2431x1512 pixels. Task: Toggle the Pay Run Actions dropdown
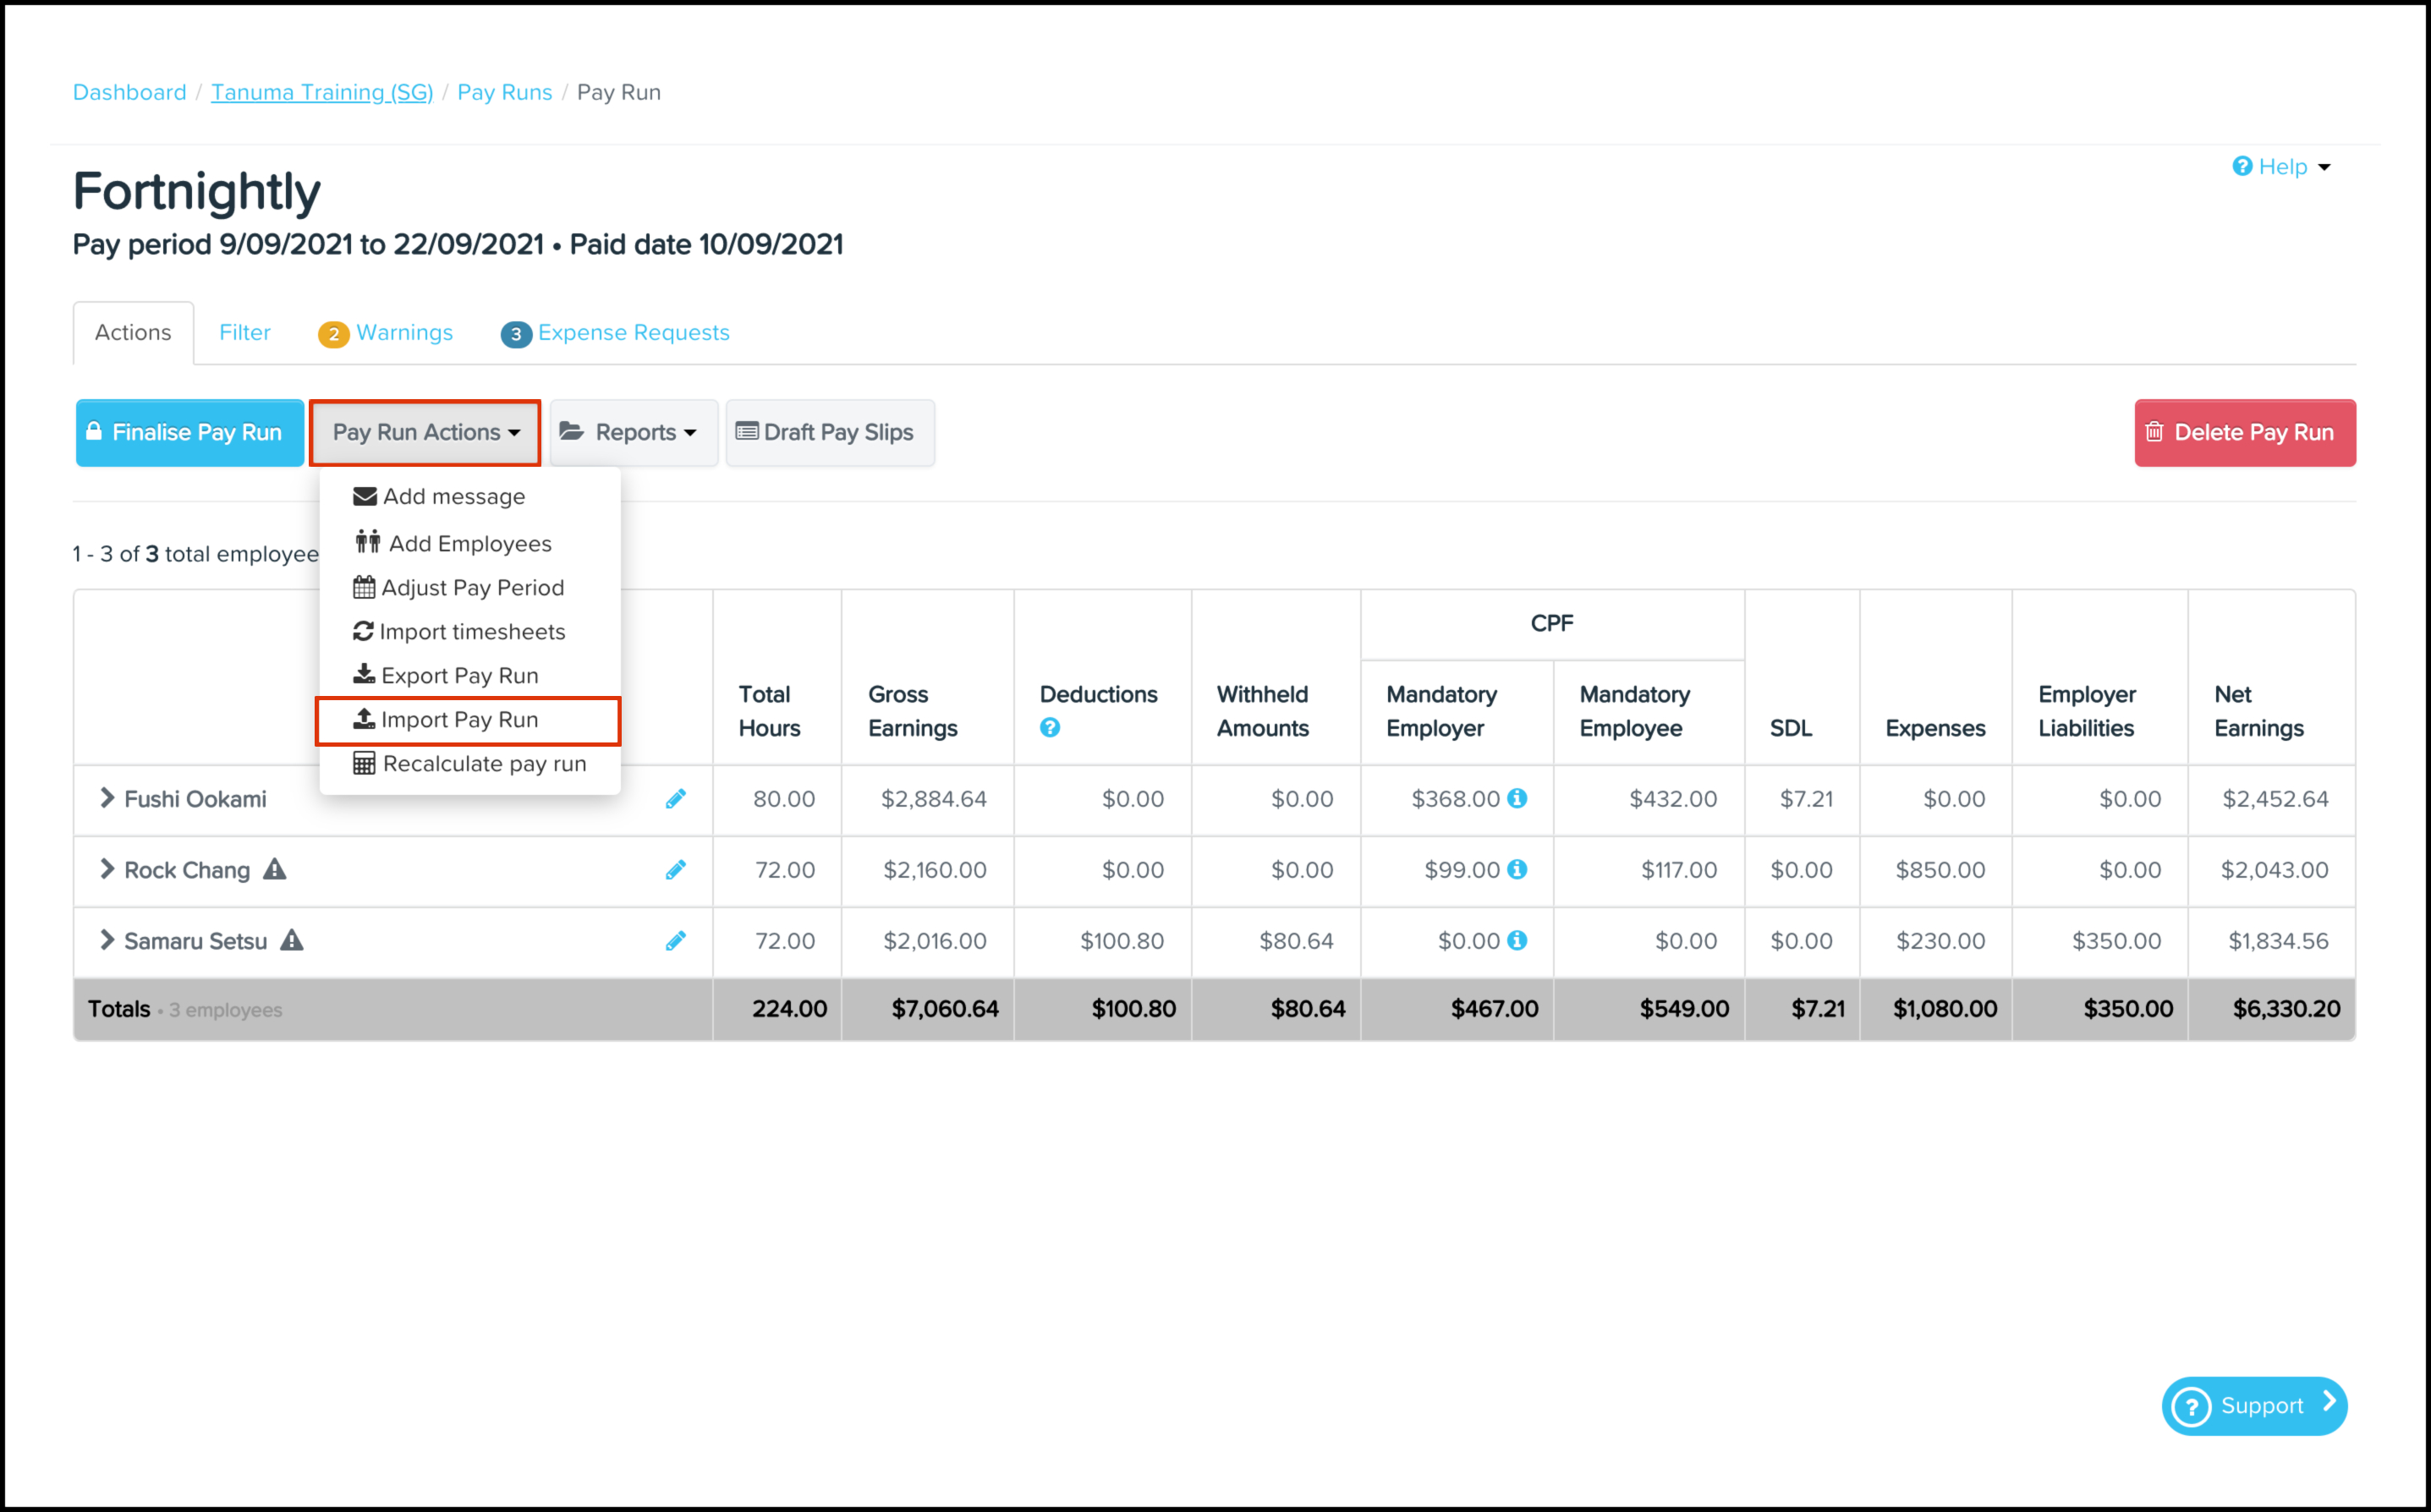click(426, 433)
